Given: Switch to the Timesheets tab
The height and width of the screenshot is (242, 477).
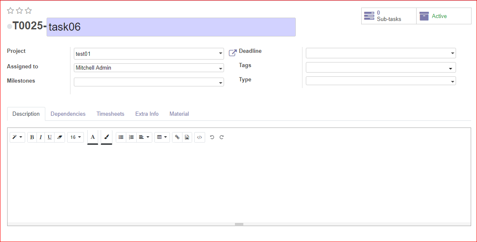Looking at the screenshot, I should (x=110, y=114).
